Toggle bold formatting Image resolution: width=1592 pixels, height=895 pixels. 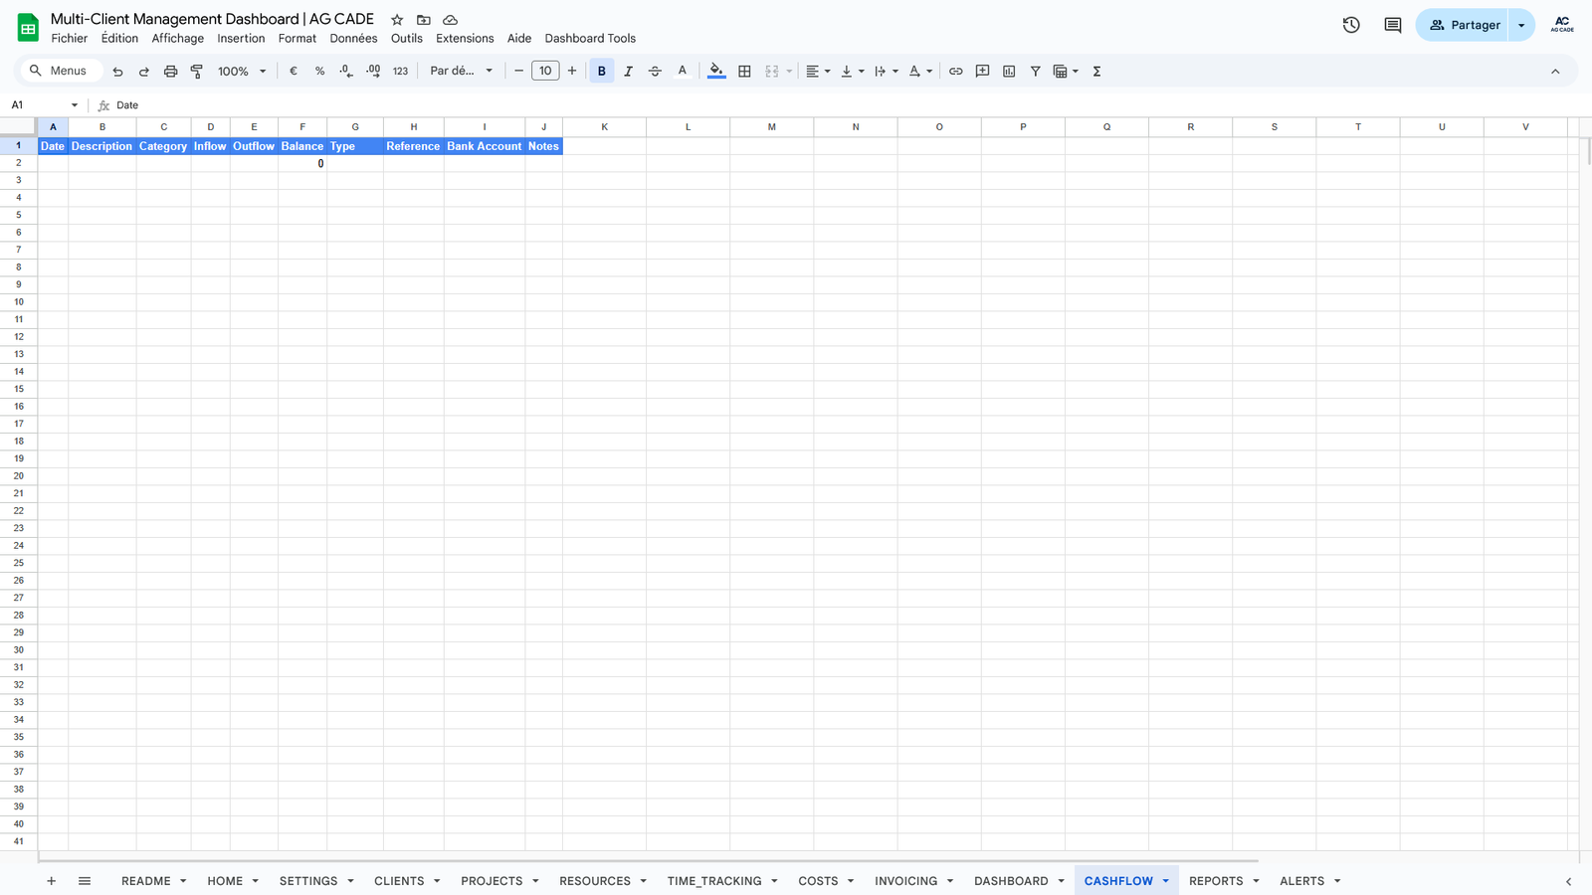click(601, 72)
